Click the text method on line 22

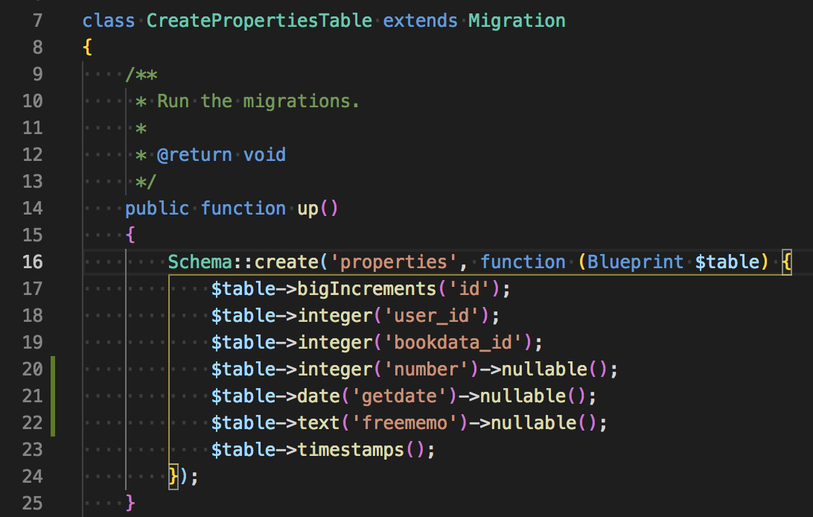pos(319,423)
